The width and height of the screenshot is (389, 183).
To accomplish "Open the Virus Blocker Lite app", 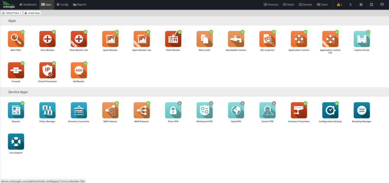I will tap(79, 39).
